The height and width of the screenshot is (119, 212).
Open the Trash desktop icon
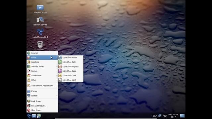(40, 46)
